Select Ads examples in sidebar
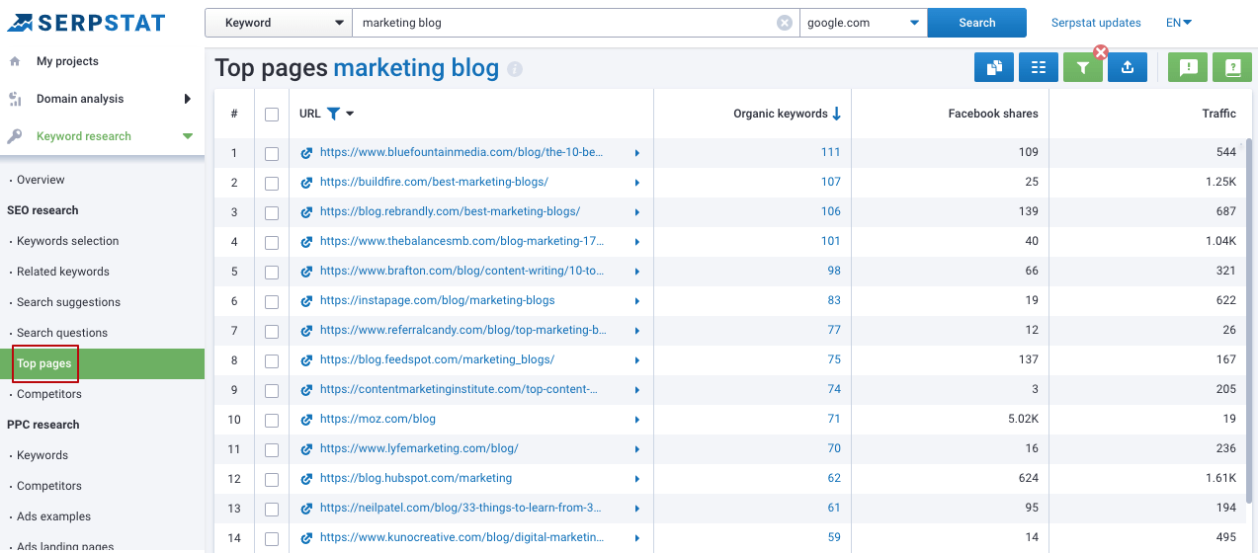The width and height of the screenshot is (1258, 553). pos(53,516)
